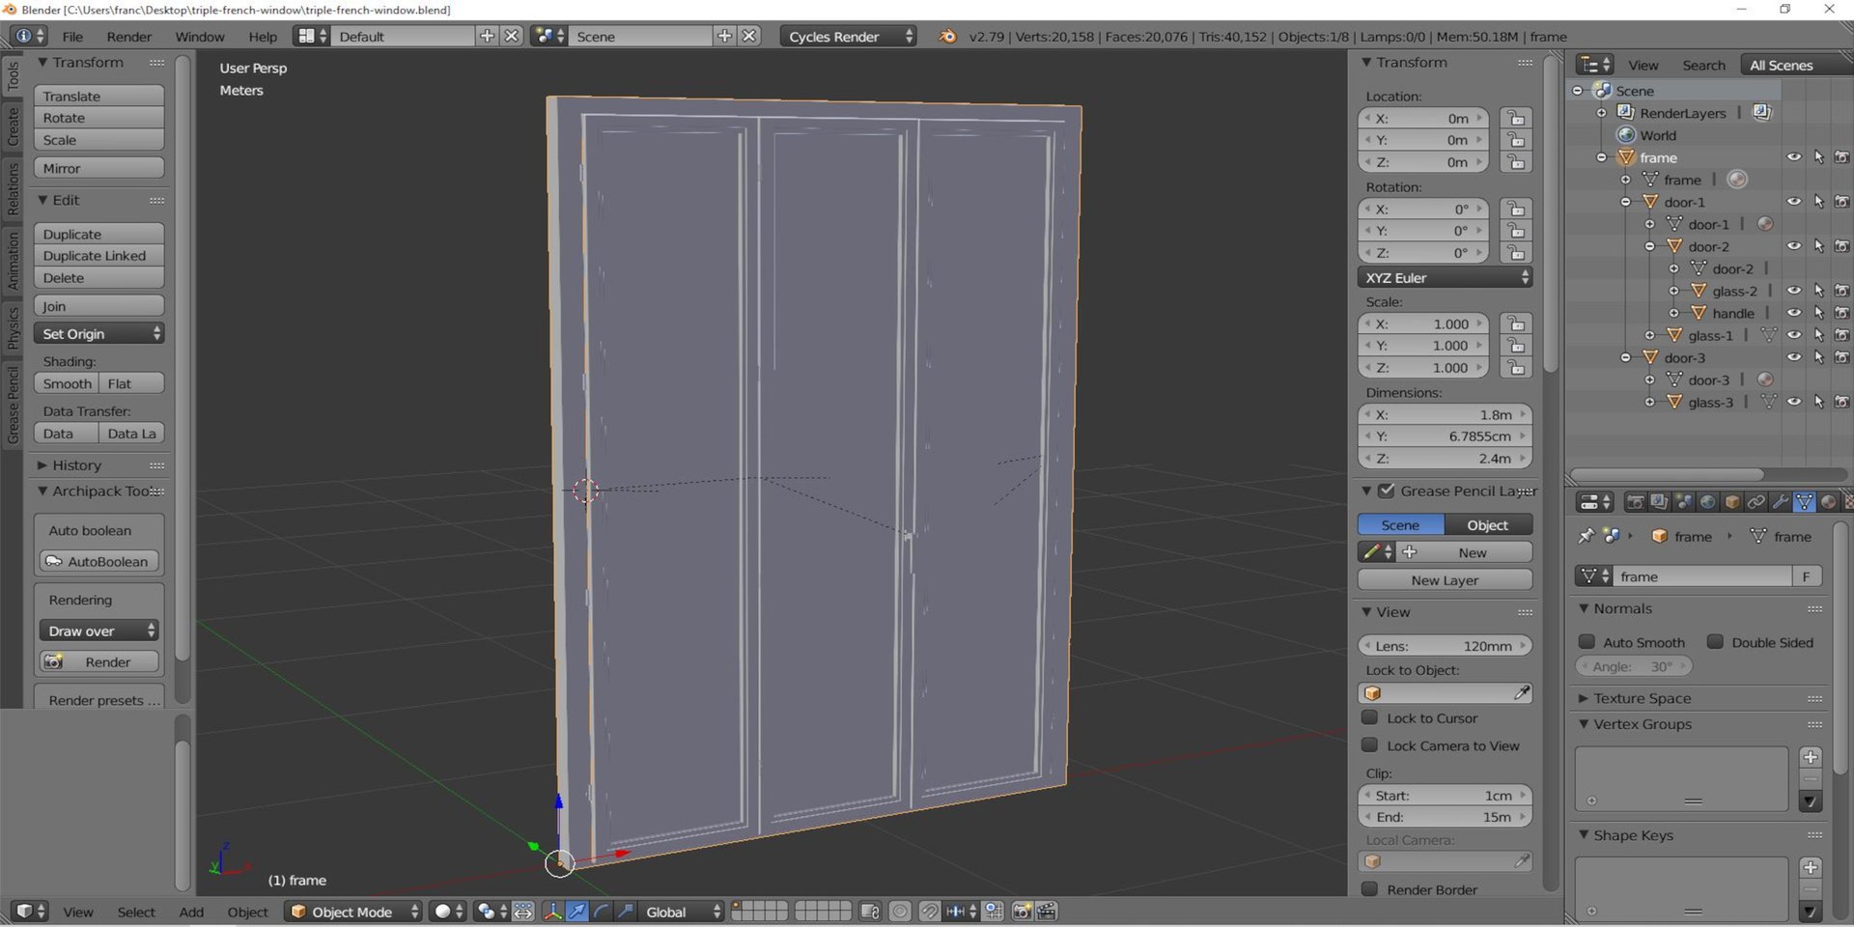Uncheck the Grease Pencil Layers checkbox
The image size is (1854, 927).
pos(1387,491)
